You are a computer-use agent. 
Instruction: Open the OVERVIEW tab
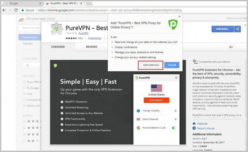pos(58,47)
